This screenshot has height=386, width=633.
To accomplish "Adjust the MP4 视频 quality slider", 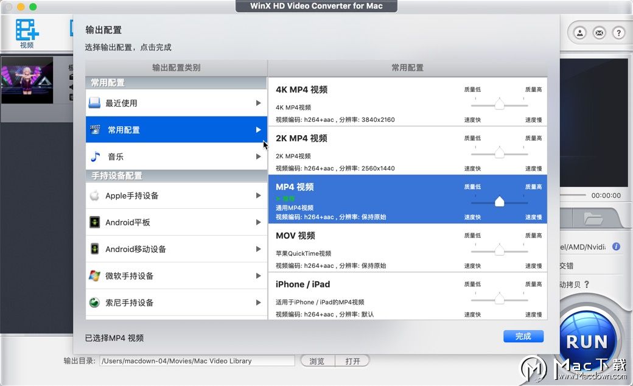I will coord(499,201).
